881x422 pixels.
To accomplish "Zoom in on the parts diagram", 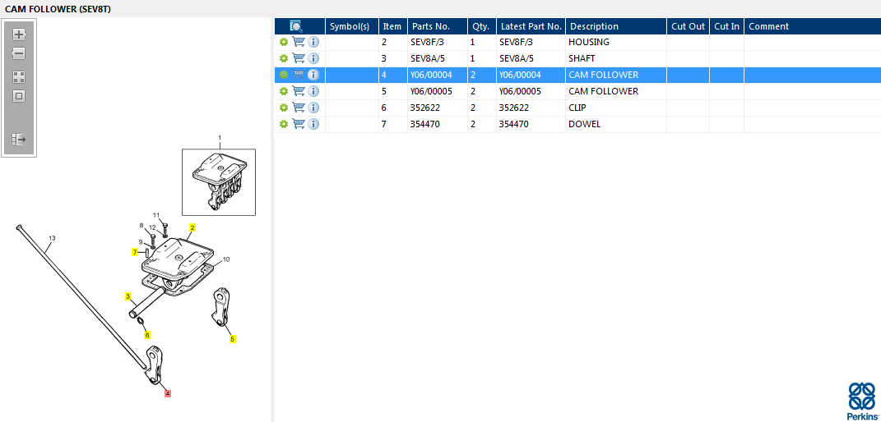I will (x=19, y=34).
